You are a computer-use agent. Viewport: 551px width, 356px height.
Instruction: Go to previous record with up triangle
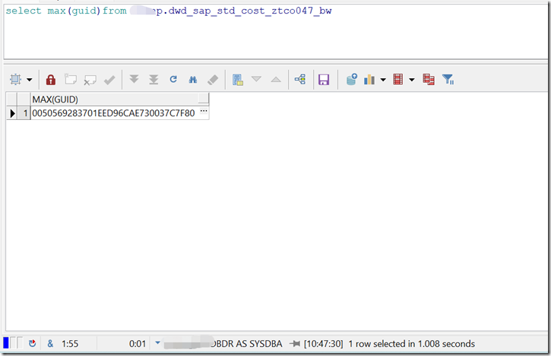[x=276, y=80]
